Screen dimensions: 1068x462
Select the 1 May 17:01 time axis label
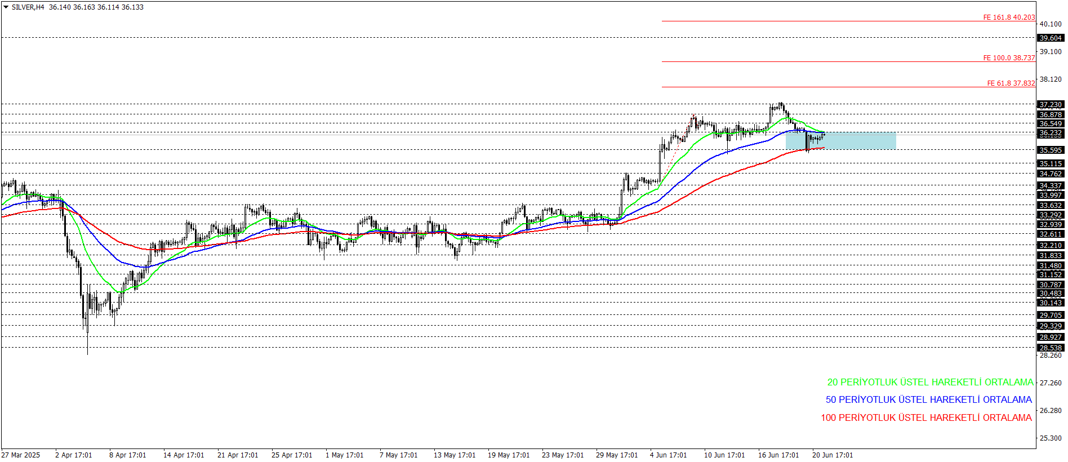[x=344, y=455]
